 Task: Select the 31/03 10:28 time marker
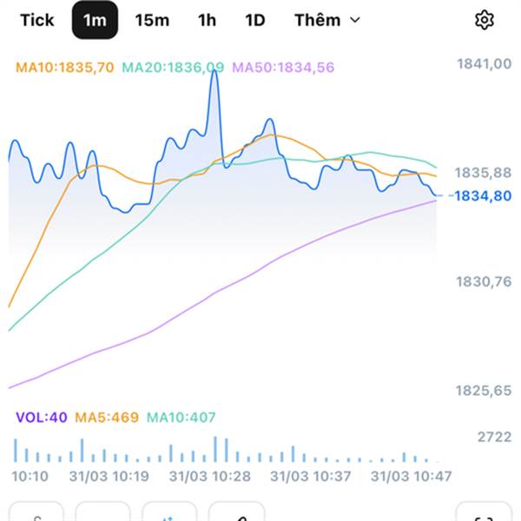click(209, 477)
